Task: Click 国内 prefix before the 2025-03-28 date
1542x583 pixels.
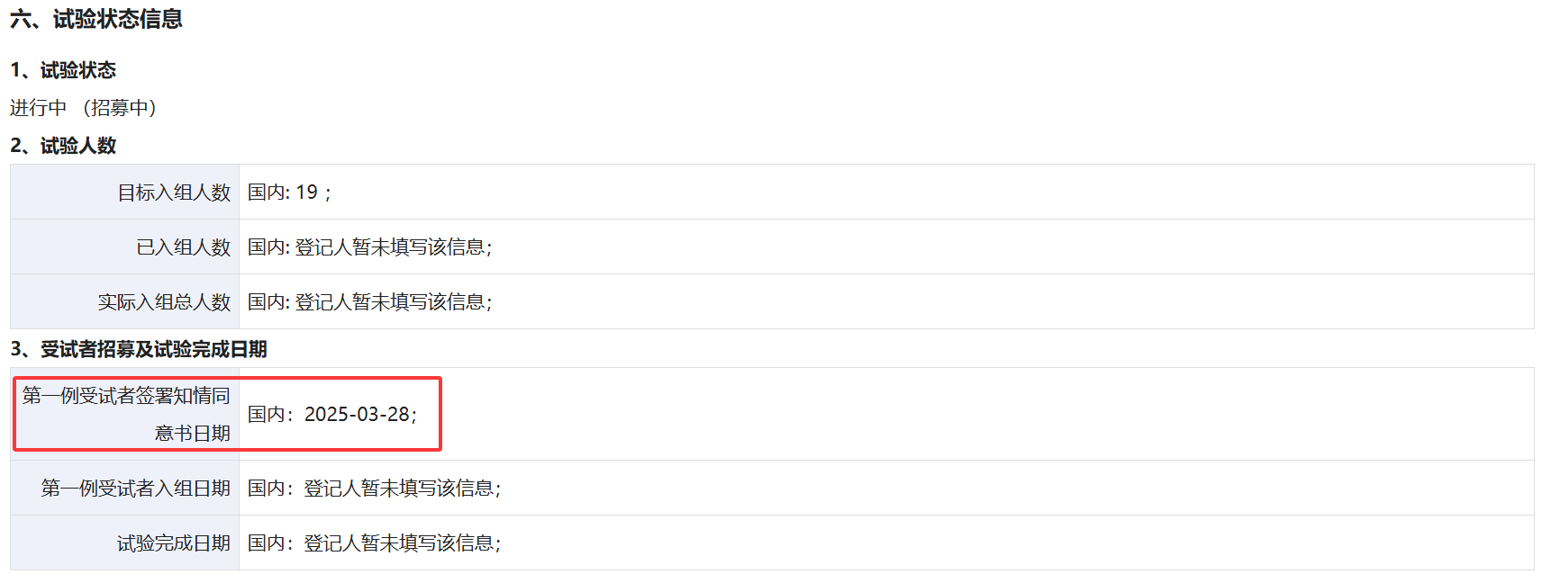Action: point(267,415)
